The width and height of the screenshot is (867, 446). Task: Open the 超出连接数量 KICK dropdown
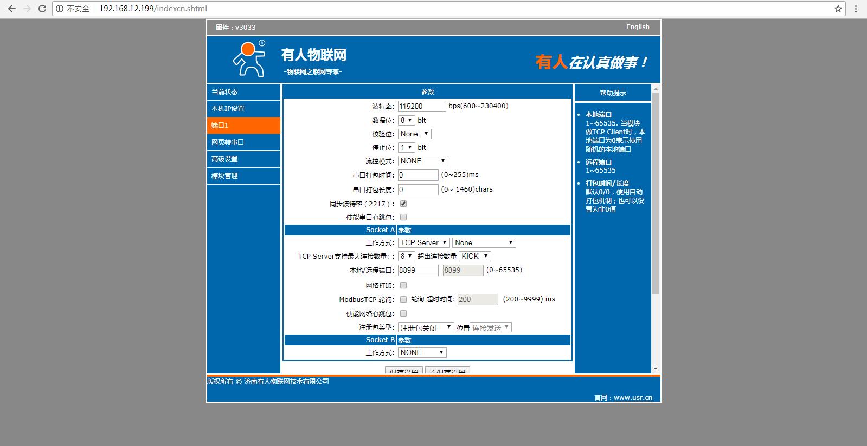(x=474, y=256)
